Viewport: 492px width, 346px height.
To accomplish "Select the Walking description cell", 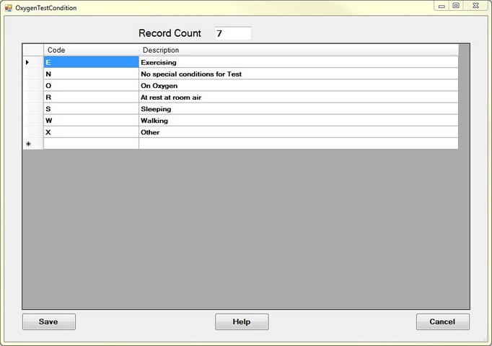I will [x=298, y=120].
